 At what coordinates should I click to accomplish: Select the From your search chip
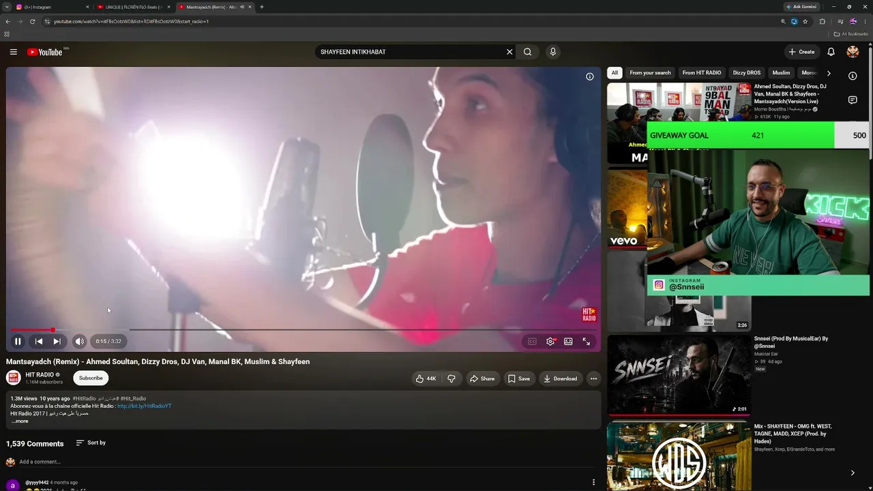(x=650, y=73)
